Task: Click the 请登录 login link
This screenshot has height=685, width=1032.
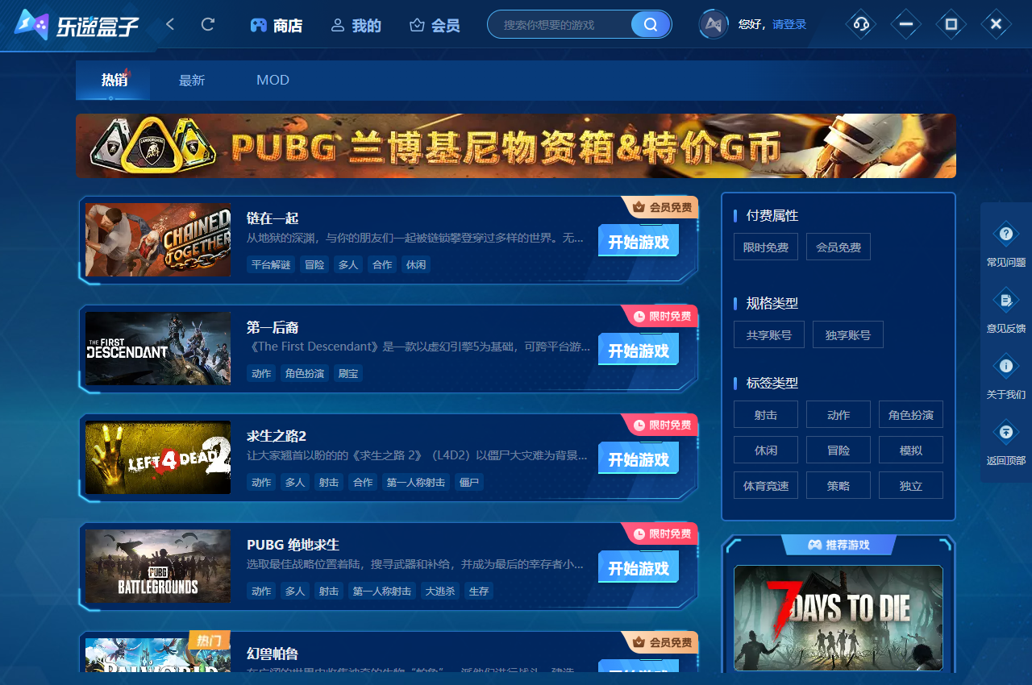Action: pos(789,24)
